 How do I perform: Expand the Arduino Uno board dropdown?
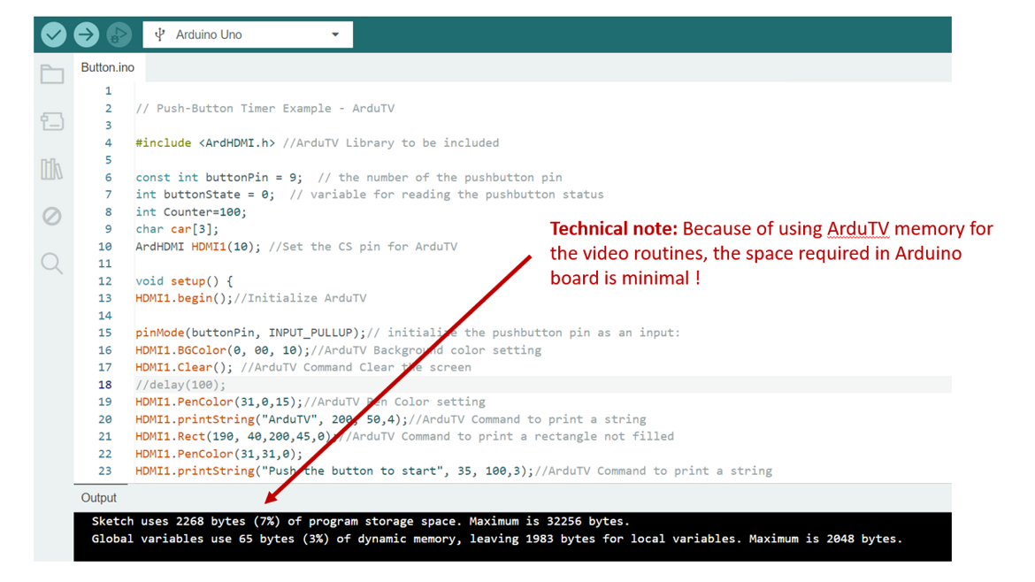[x=248, y=34]
